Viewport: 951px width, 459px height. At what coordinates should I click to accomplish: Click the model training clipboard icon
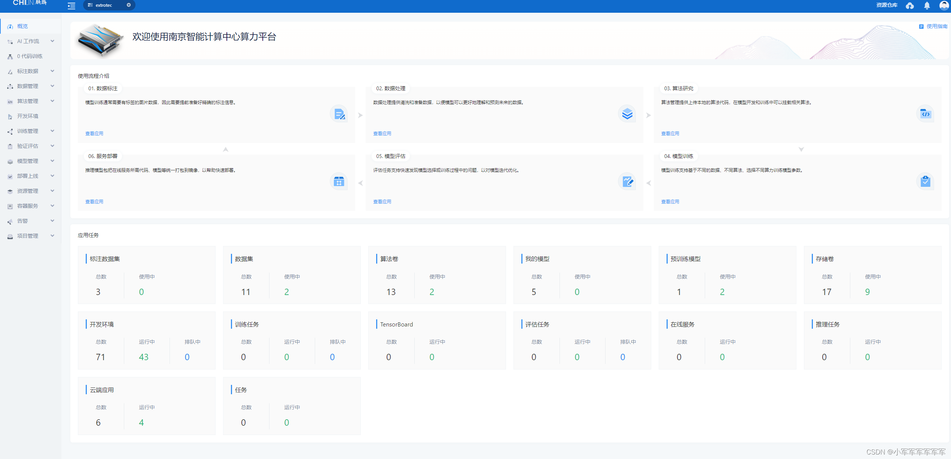coord(925,182)
